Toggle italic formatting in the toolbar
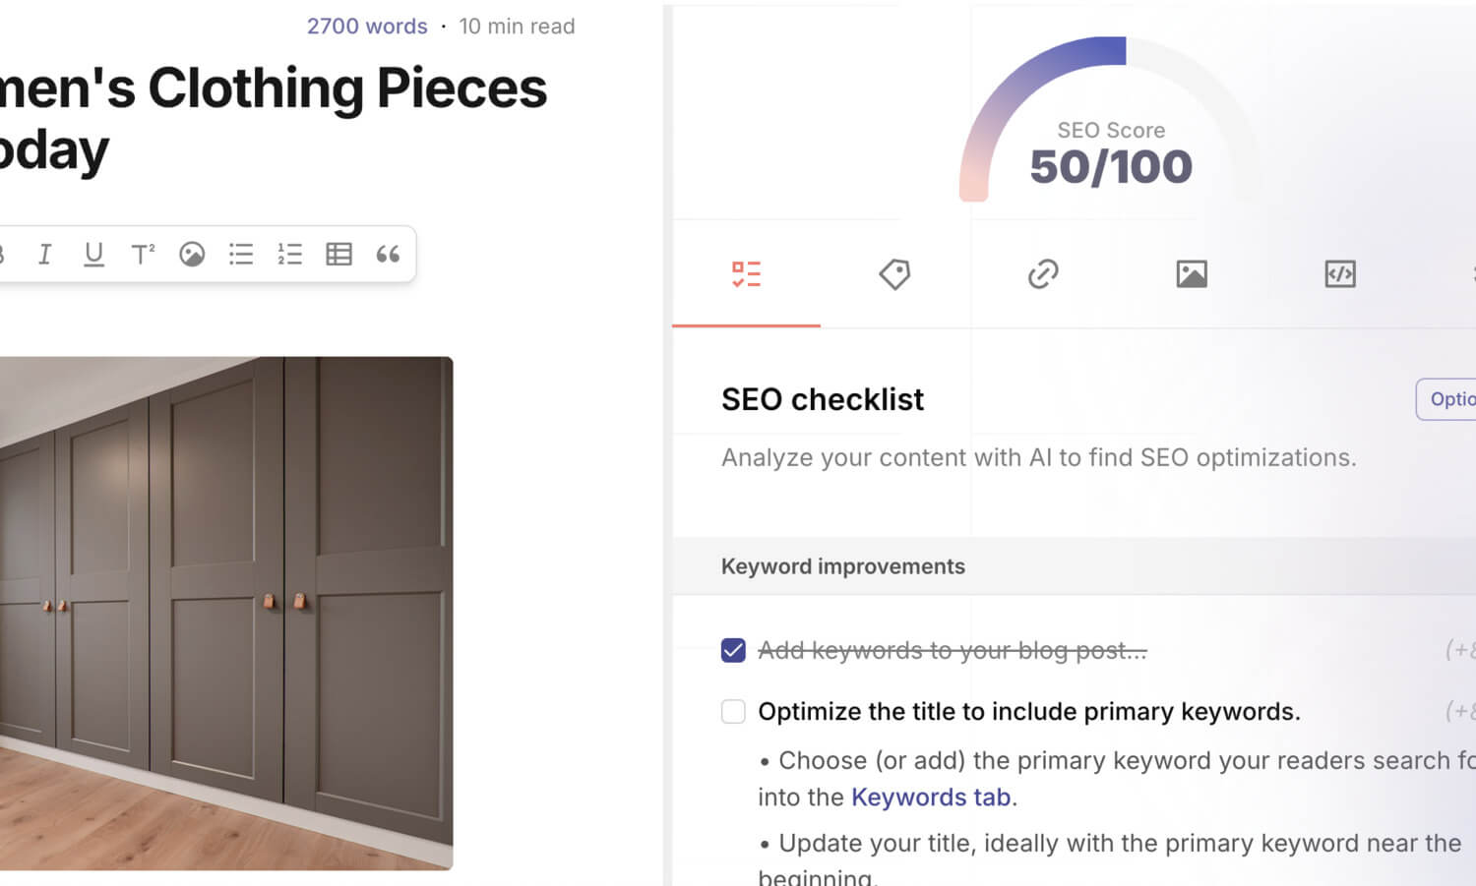 pos(44,255)
